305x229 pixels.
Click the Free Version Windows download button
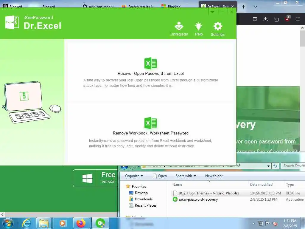pos(95,178)
